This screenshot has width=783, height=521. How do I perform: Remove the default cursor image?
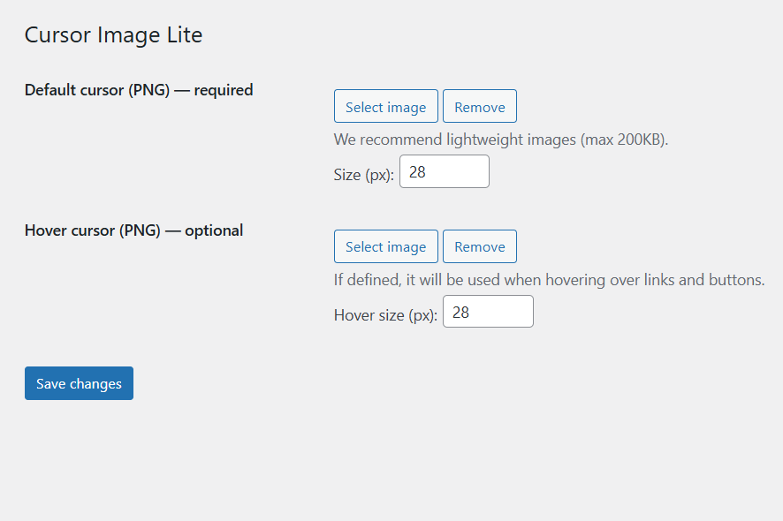tap(479, 107)
